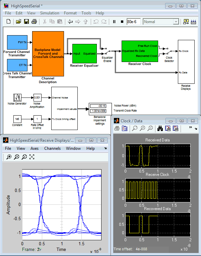
Task: Toggle the Clock Selector switch block
Action: pyautogui.click(x=169, y=51)
